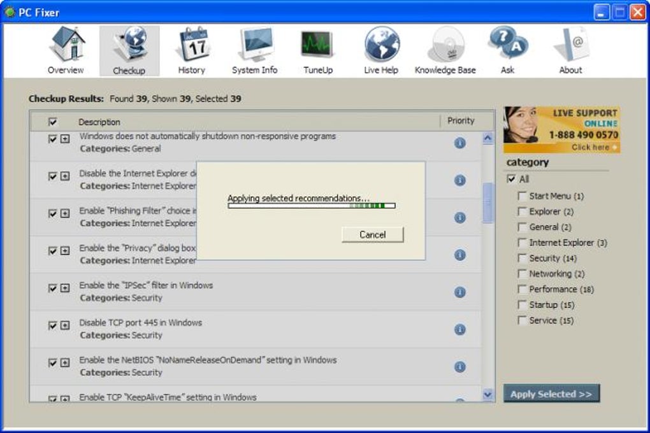This screenshot has width=650, height=433.
Task: Uncheck the IPSec filter recommendation
Action: coord(53,288)
